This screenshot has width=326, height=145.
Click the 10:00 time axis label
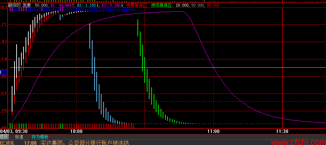click(x=76, y=131)
